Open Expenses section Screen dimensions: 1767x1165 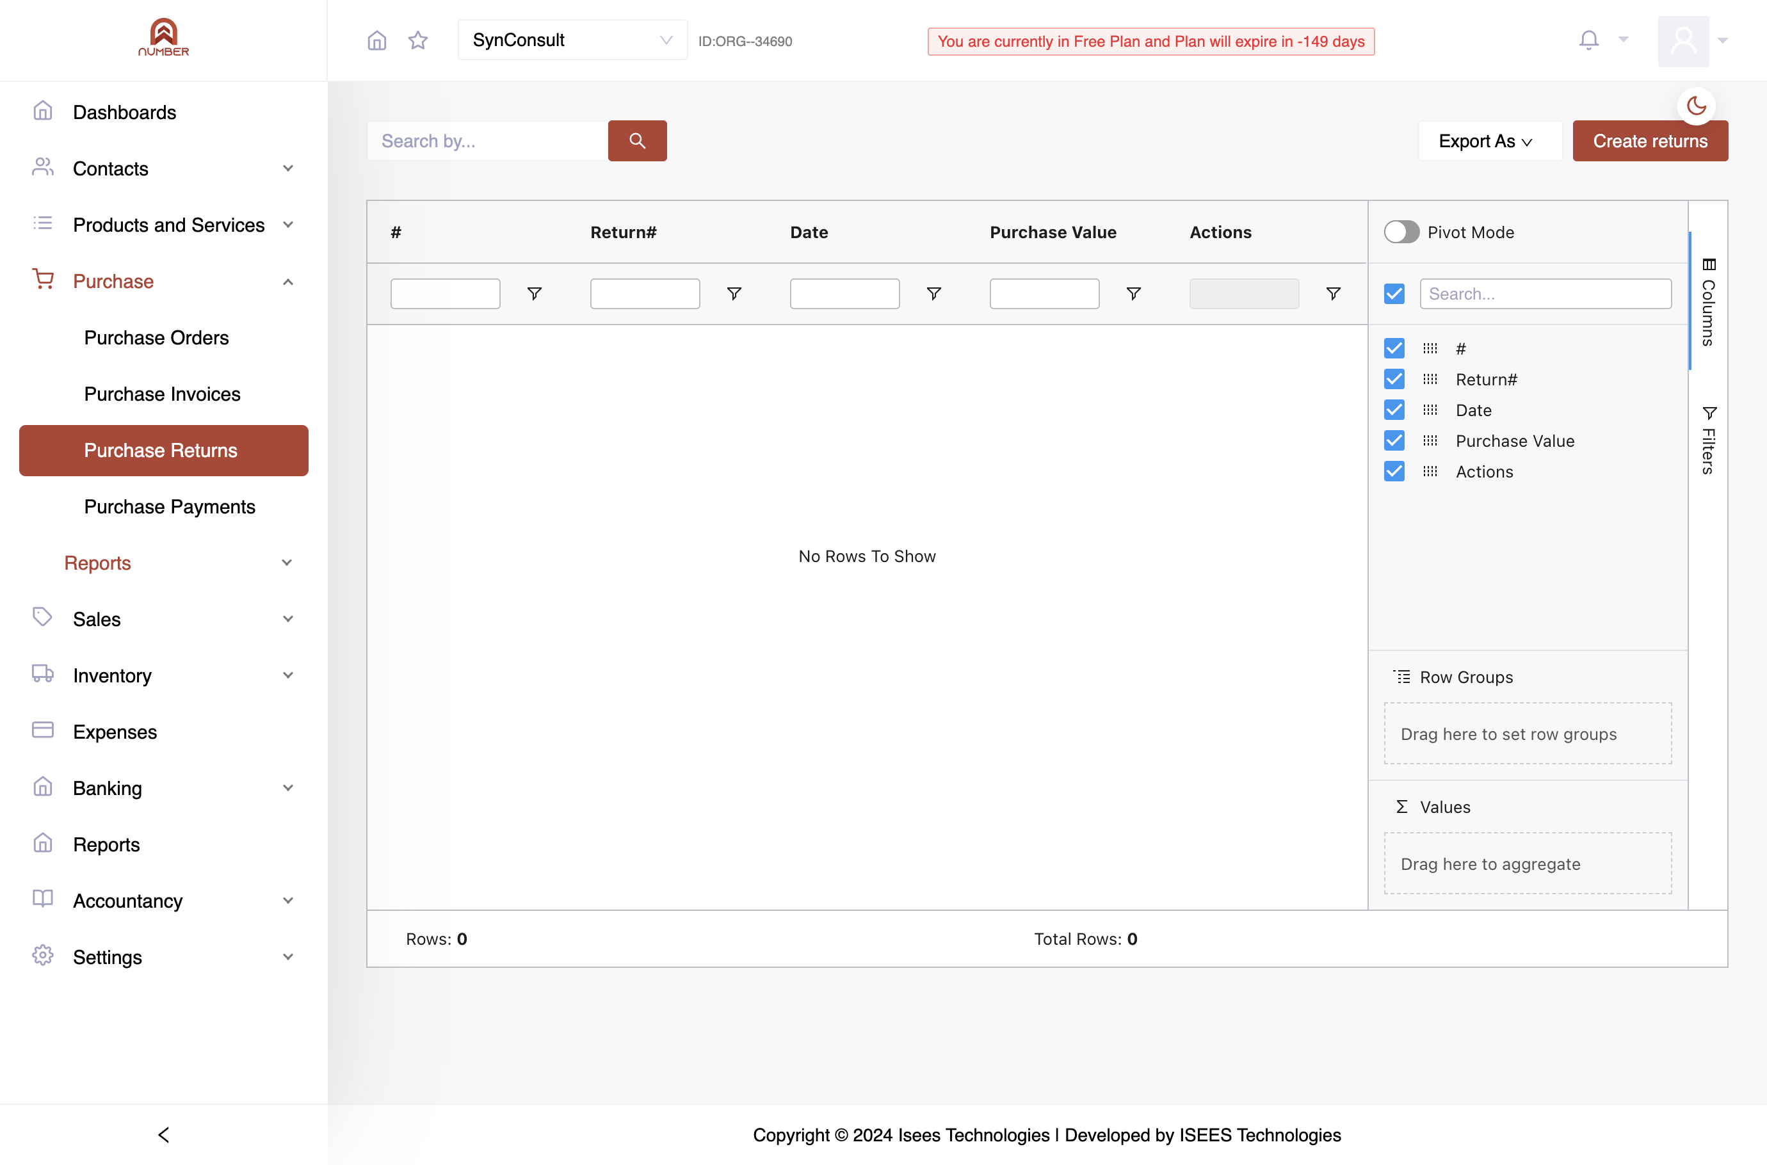point(163,732)
